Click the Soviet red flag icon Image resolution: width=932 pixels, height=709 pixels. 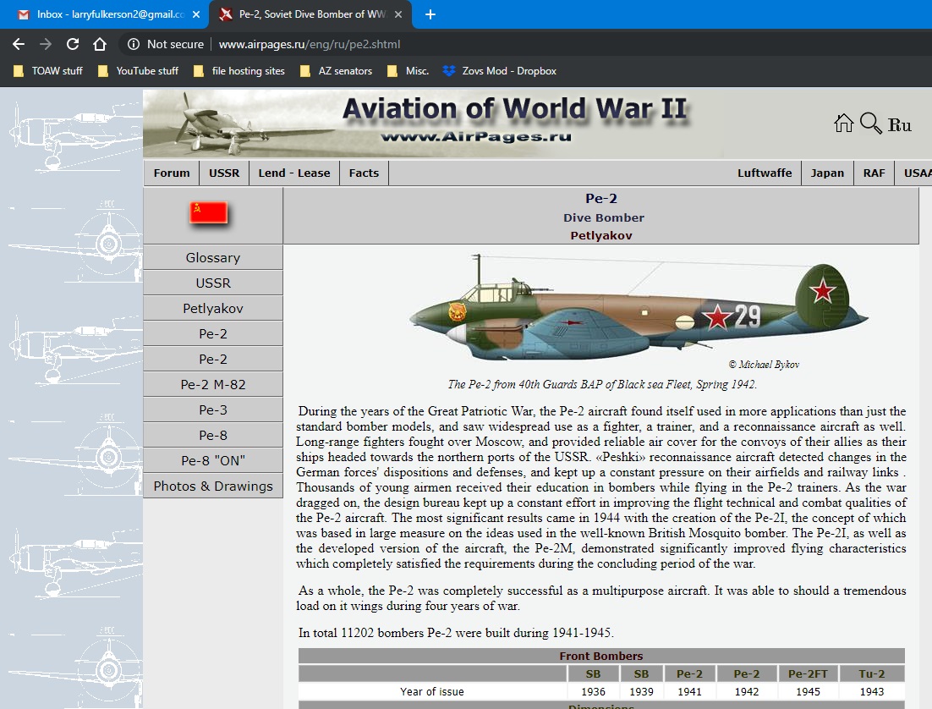click(209, 212)
